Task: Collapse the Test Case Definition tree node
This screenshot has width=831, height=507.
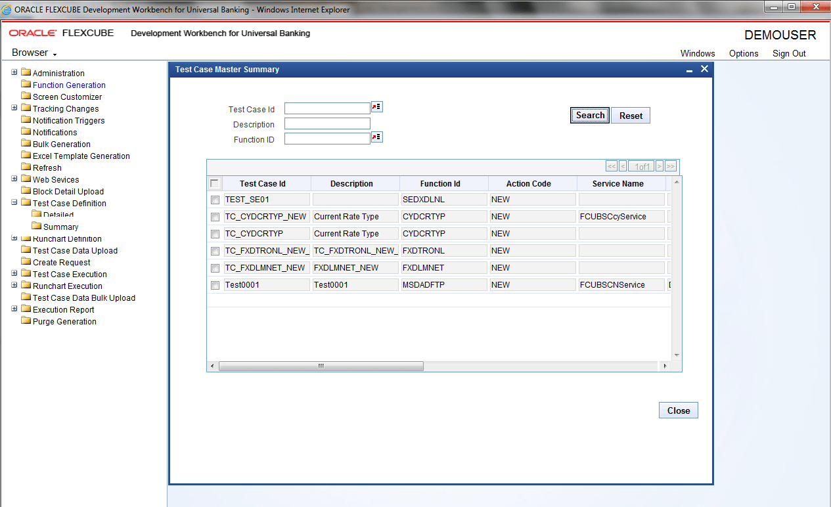Action: tap(14, 202)
